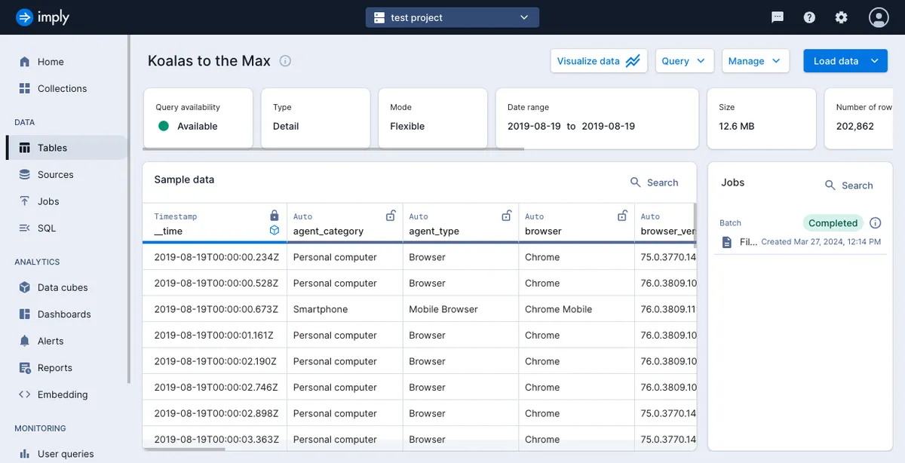Click the Sources database icon

pyautogui.click(x=25, y=174)
